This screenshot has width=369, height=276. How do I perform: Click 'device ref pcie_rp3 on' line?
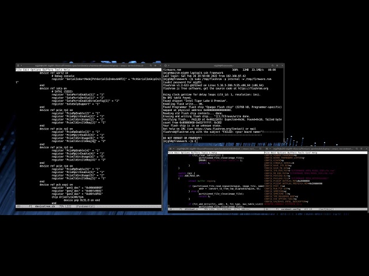coord(56,147)
